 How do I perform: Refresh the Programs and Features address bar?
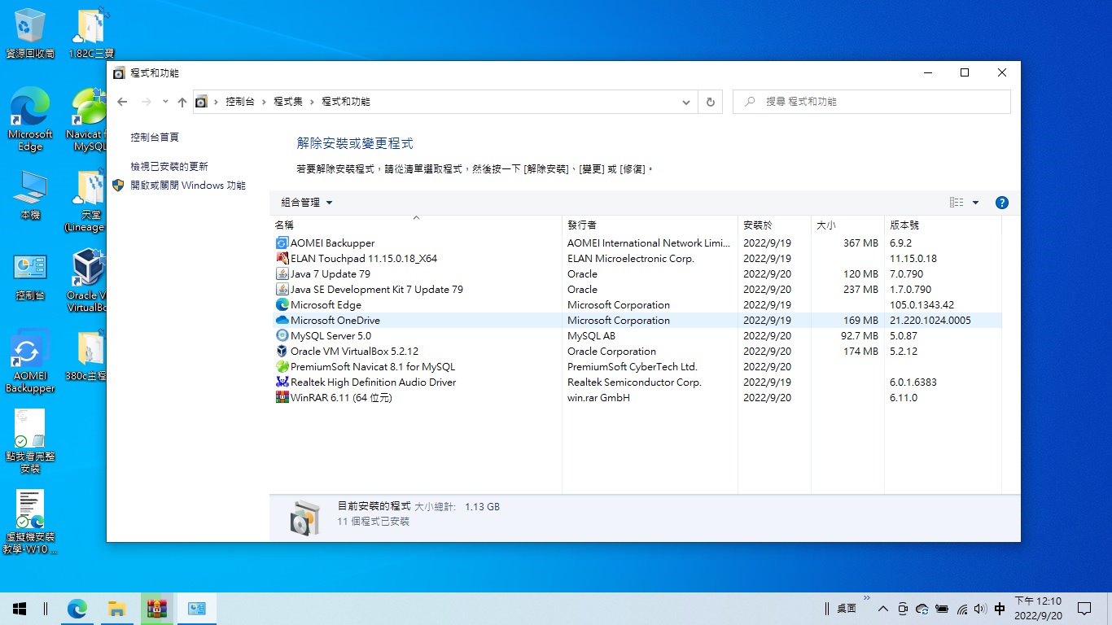click(x=710, y=102)
